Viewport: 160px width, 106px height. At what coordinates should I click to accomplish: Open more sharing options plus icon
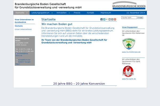point(115,19)
